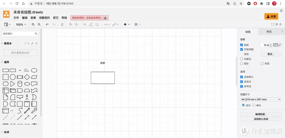Screen dimensions: 285x138
Task: Click the To Front toolbar icon
Action: click(70, 24)
